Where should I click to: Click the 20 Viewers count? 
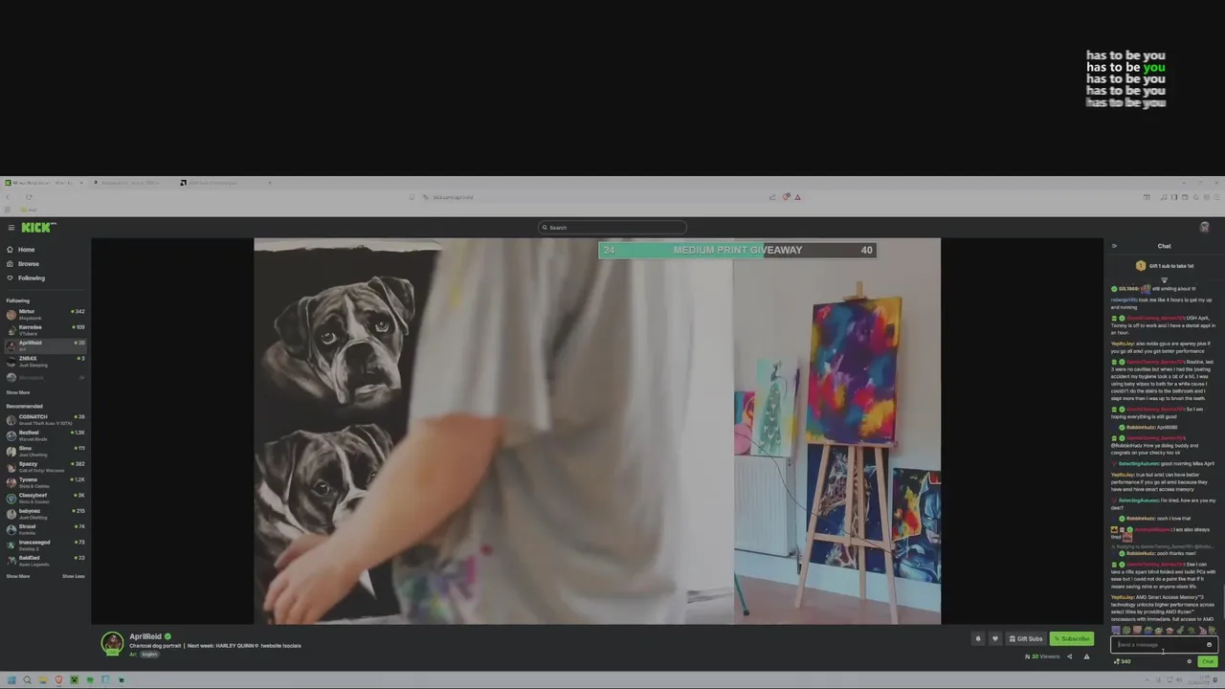1042,656
